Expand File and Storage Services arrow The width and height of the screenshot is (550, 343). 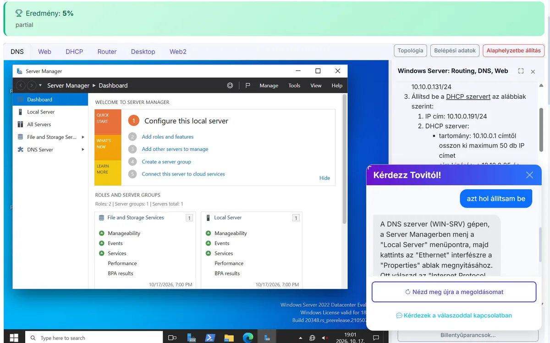[83, 137]
